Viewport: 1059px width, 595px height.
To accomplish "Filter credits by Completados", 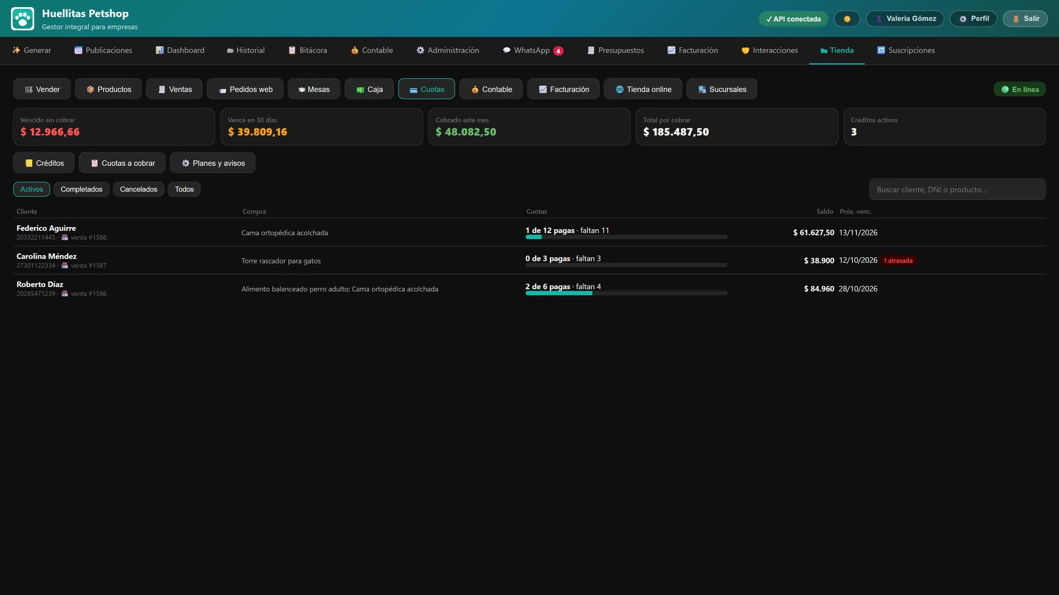I will 81,190.
